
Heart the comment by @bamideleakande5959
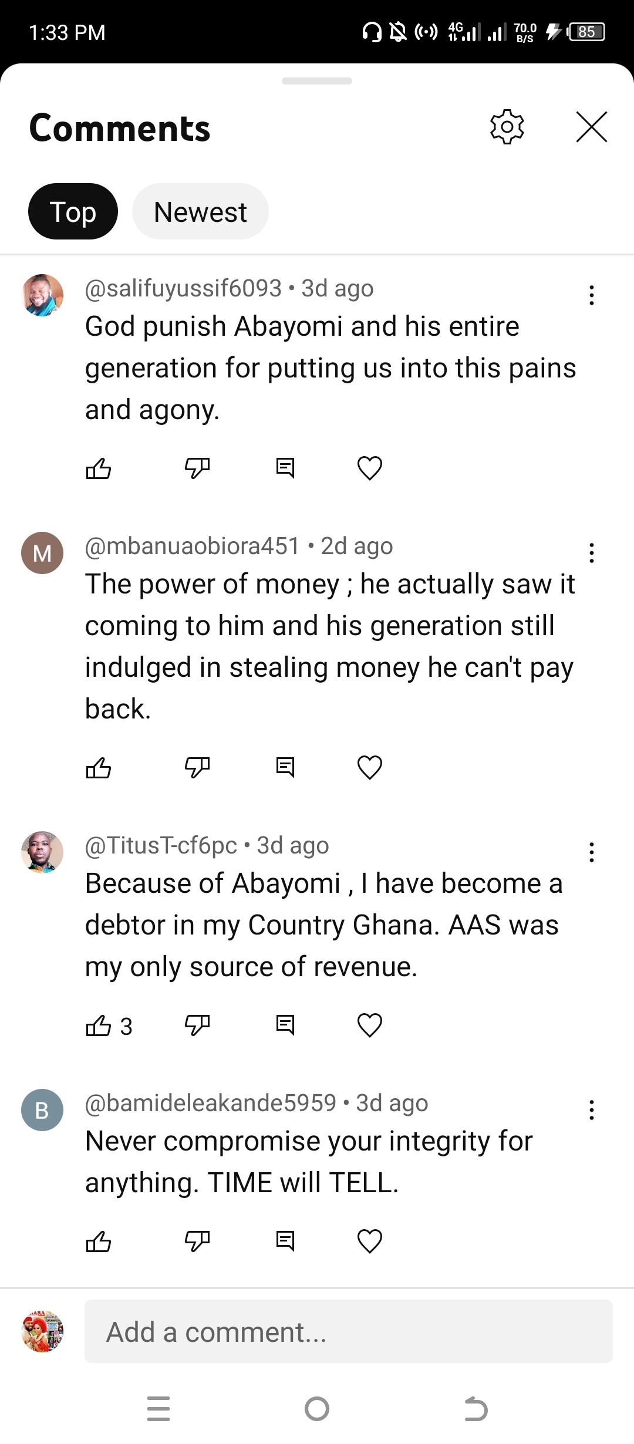coord(370,1241)
